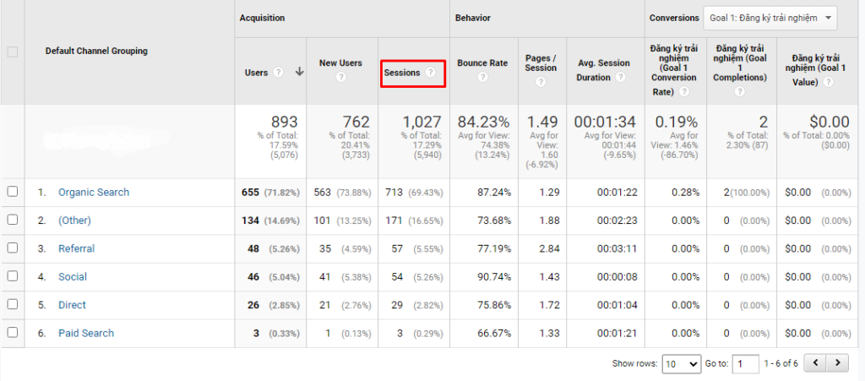Open the Social channel link
The width and height of the screenshot is (865, 381).
coord(73,277)
